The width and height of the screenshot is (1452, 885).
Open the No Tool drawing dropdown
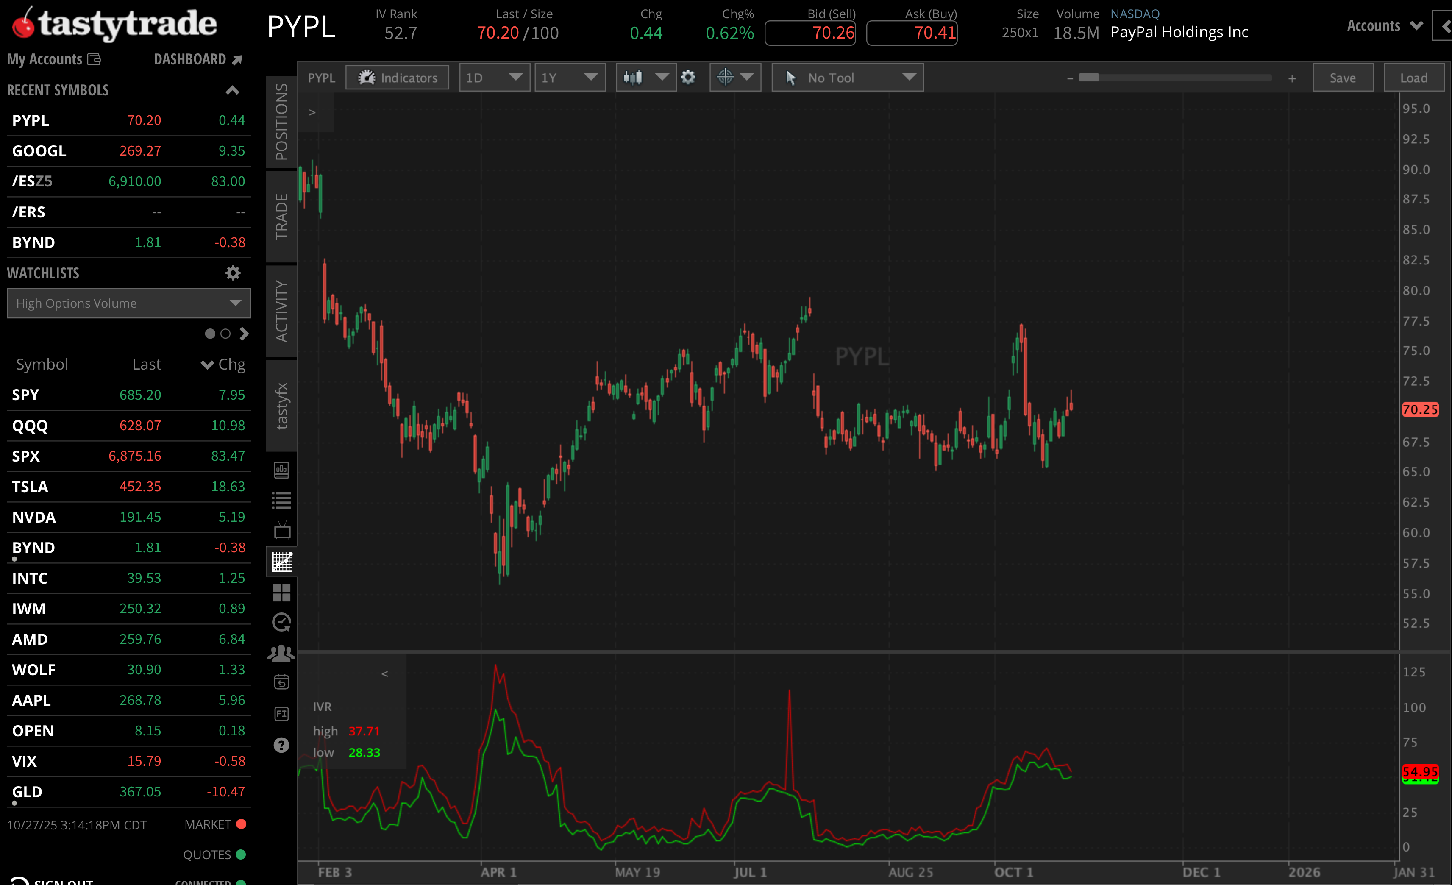(847, 77)
